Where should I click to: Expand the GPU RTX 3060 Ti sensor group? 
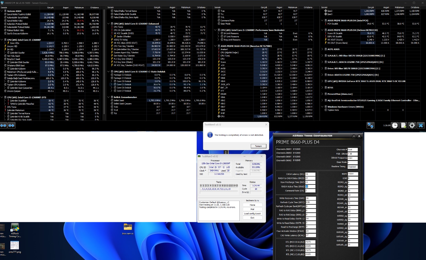pyautogui.click(x=322, y=81)
